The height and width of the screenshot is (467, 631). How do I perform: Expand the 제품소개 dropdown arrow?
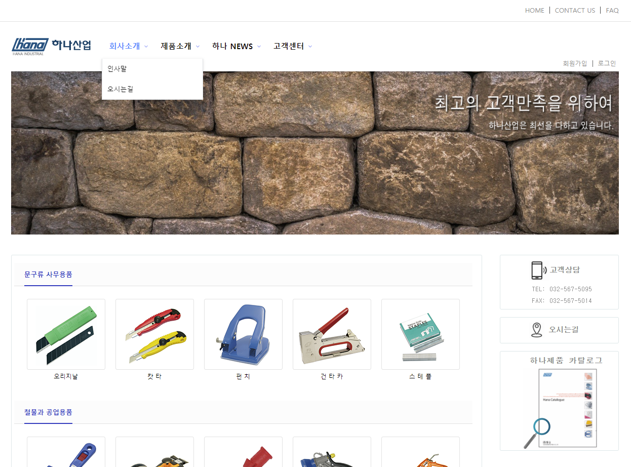[198, 47]
